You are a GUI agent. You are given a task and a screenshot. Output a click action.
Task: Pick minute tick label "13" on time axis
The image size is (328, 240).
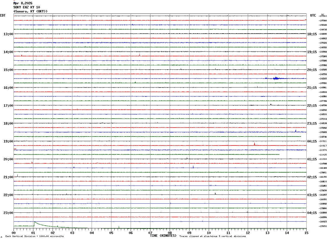[268, 233]
